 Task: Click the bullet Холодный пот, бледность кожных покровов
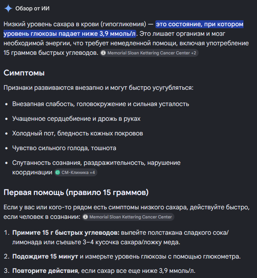77,133
